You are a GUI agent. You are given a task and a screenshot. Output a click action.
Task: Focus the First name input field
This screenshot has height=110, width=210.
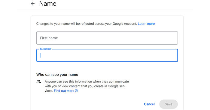click(x=107, y=38)
